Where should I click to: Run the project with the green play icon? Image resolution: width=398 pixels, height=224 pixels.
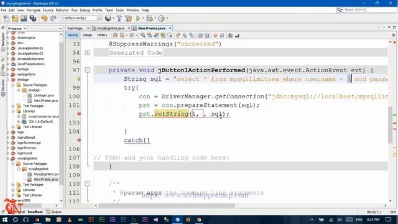(x=138, y=18)
